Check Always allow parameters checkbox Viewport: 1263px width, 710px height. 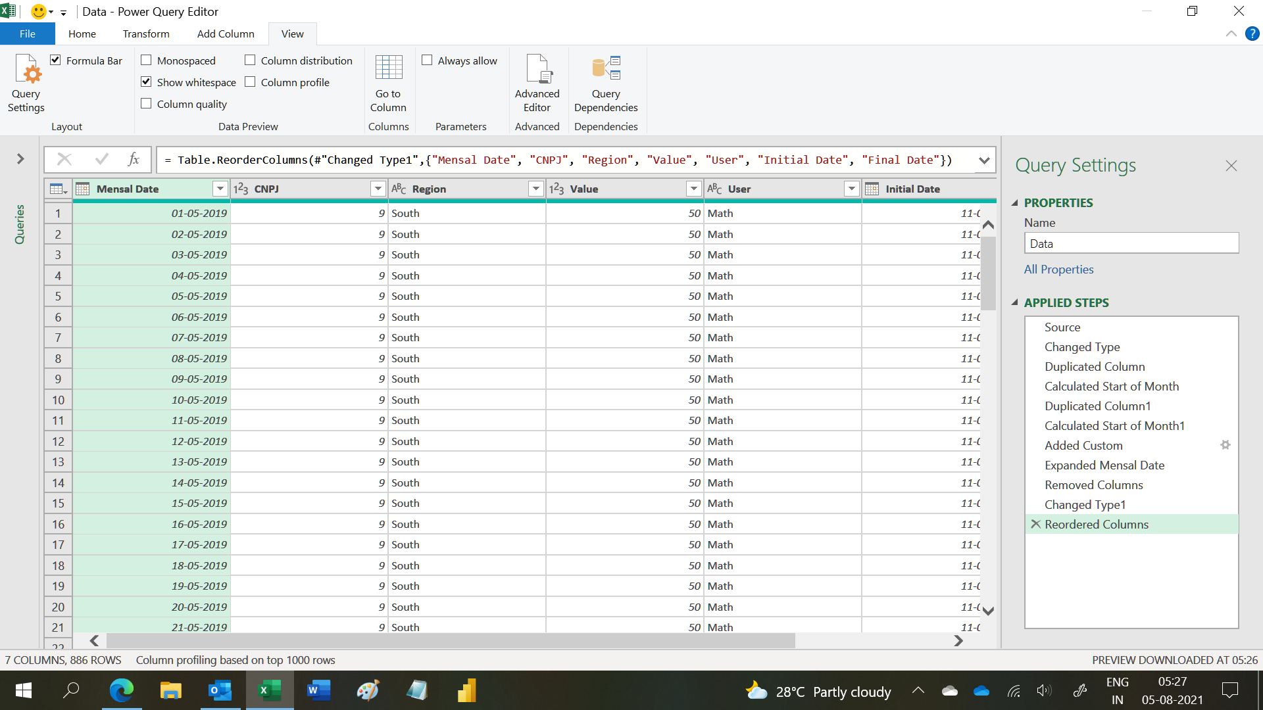coord(427,60)
